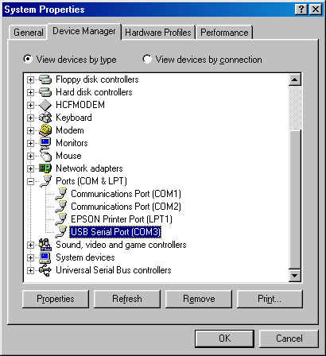
Task: Expand the System devices node
Action: pos(31,257)
